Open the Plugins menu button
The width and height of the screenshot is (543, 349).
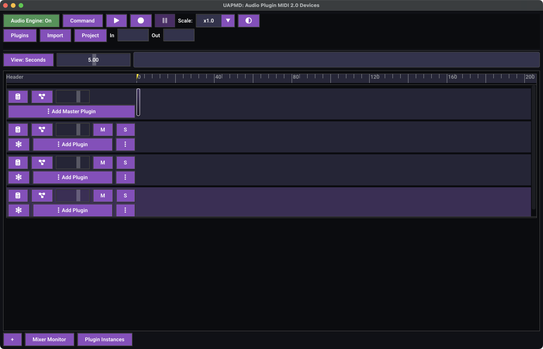click(x=20, y=35)
